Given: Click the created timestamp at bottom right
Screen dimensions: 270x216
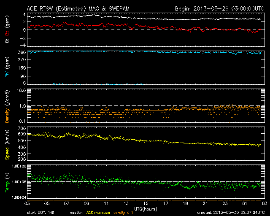Looking at the screenshot, I should 231,213.
